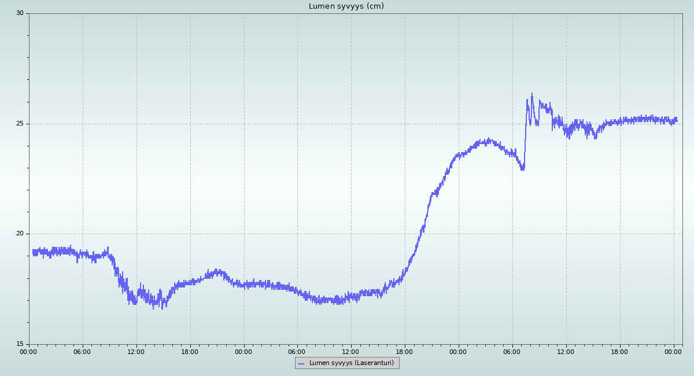Click the highest peak of the blue curve
Image resolution: width=694 pixels, height=376 pixels.
coord(532,94)
